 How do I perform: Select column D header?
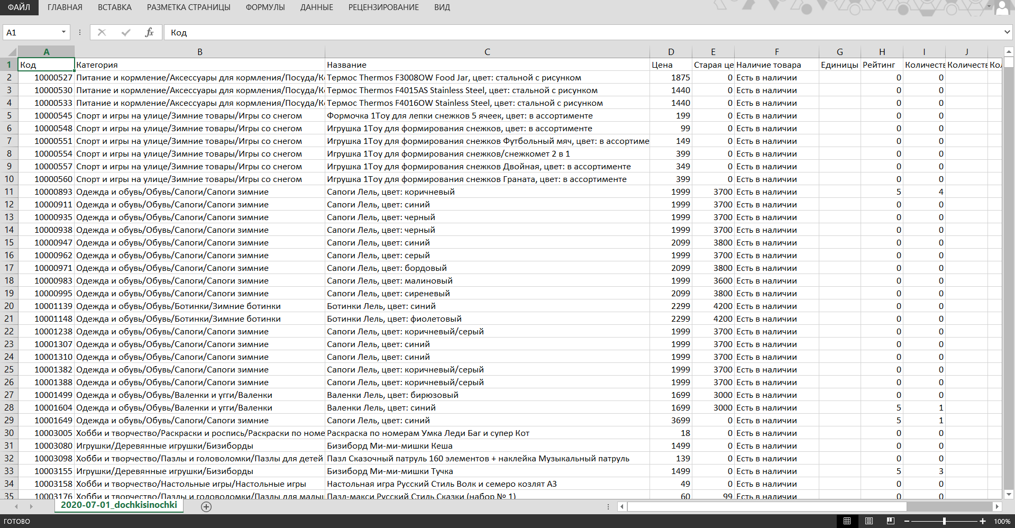pyautogui.click(x=671, y=52)
